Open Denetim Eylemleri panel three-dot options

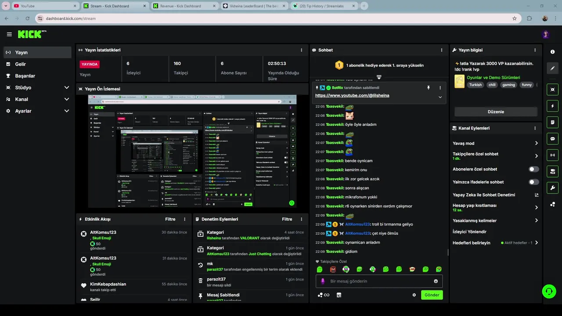[x=301, y=219]
